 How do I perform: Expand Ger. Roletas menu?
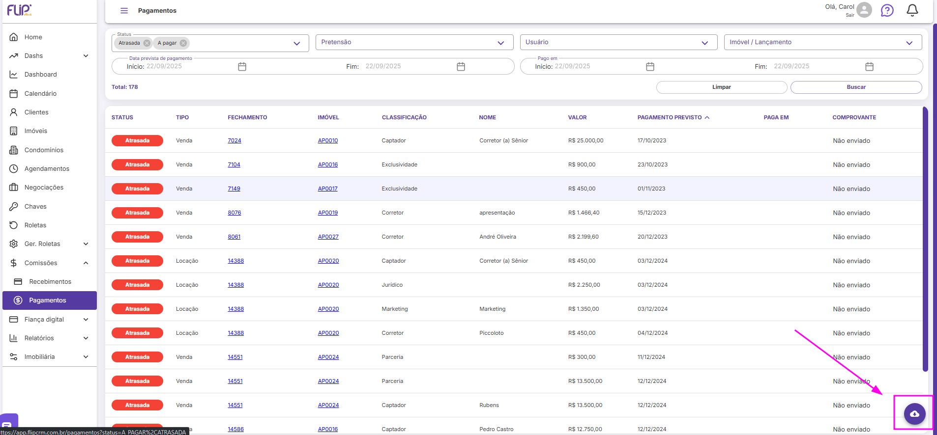point(49,244)
